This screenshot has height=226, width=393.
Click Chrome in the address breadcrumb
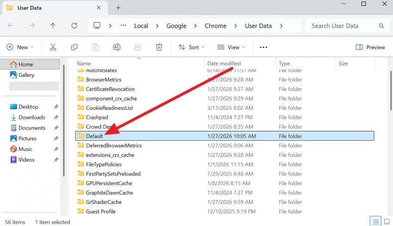click(x=215, y=26)
